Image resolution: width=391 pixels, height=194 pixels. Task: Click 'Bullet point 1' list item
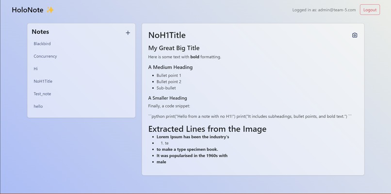click(x=169, y=75)
